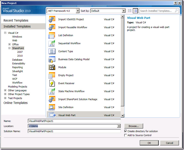Select the Import Reusable Workflow template icon
This screenshot has width=184, height=150.
coord(52,27)
